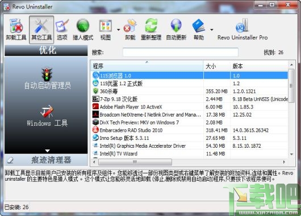The width and height of the screenshot is (301, 216).
Task: Select the Adobe Flash Player 10 ActiveX icon
Action: point(95,107)
